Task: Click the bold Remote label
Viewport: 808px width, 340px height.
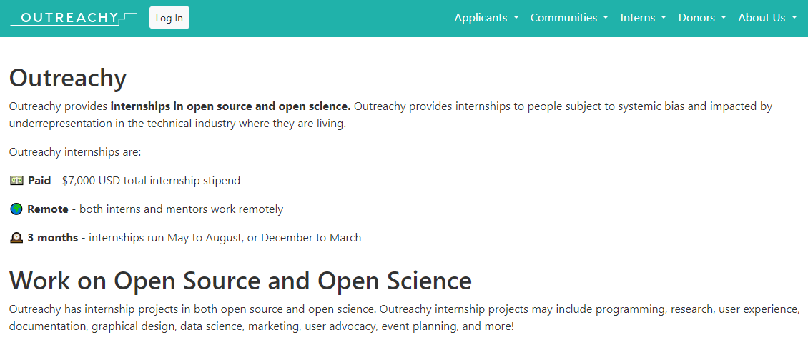Action: coord(48,209)
